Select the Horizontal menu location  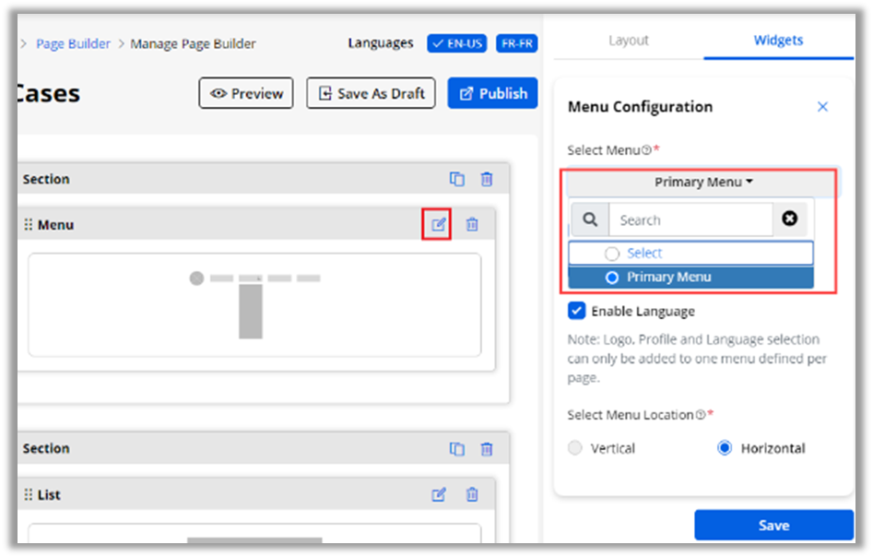click(x=725, y=448)
